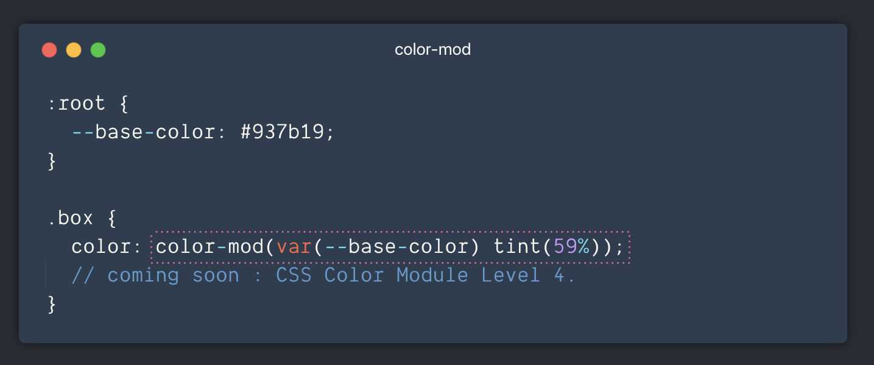Click the color-mod window title
Screen dimensions: 874x365
click(x=432, y=49)
